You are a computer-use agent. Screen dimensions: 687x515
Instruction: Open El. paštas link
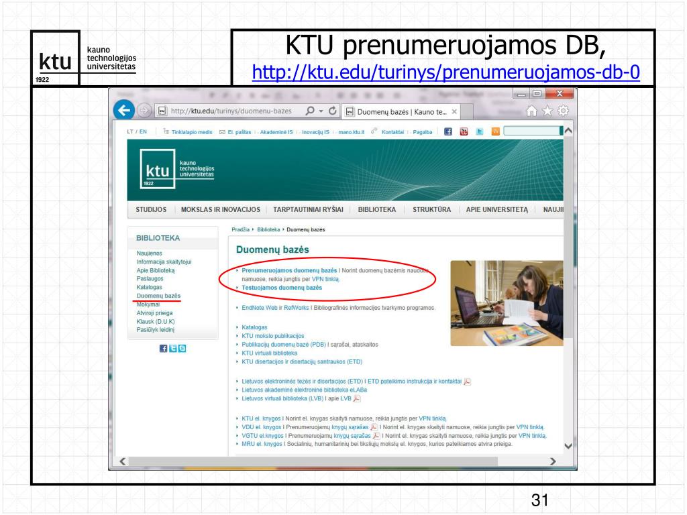pos(240,132)
